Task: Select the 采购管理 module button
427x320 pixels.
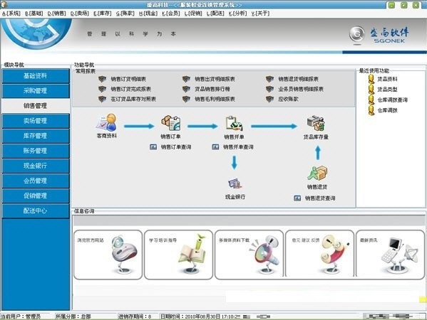Action: tap(36, 91)
